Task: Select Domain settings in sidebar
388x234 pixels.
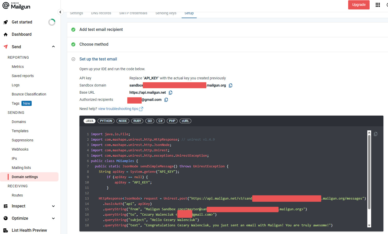Action: (x=29, y=177)
